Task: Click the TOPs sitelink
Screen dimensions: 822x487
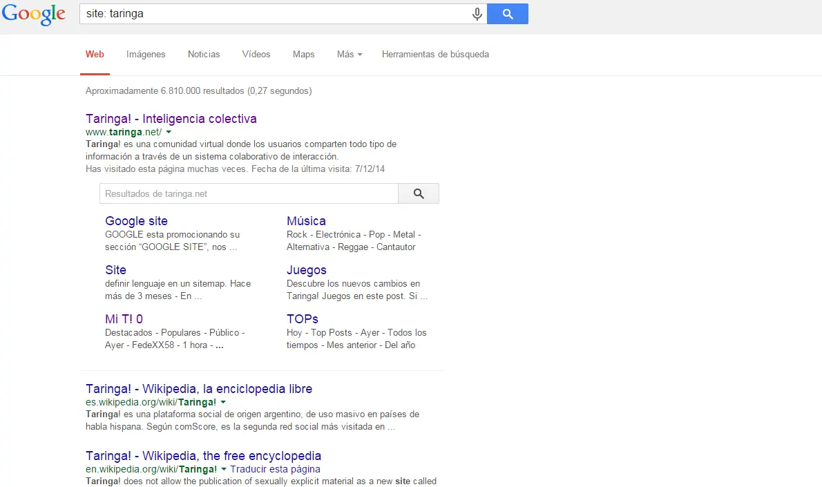Action: pyautogui.click(x=301, y=318)
